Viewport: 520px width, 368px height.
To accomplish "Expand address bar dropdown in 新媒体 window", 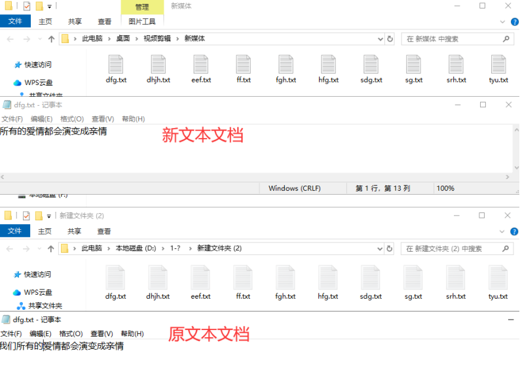I will click(x=380, y=39).
